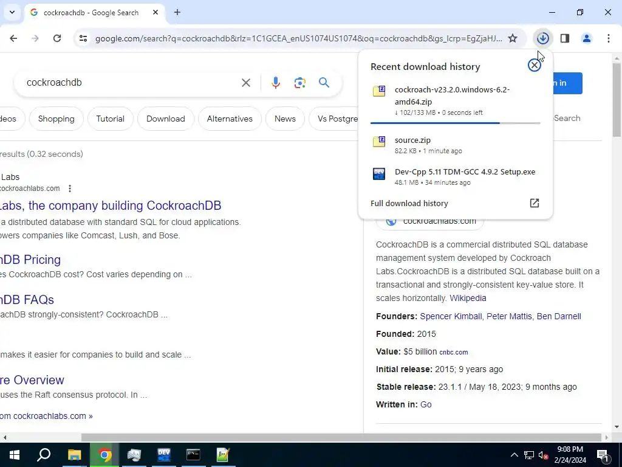
Task: Reload the current page
Action: tap(57, 38)
